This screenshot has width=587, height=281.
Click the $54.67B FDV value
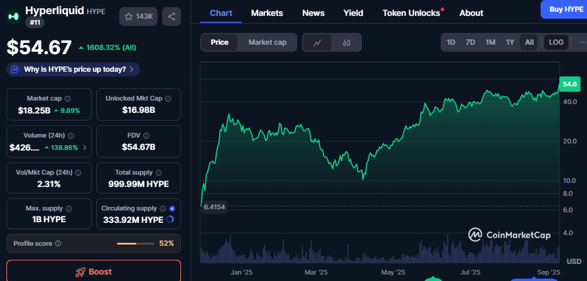[x=139, y=147]
